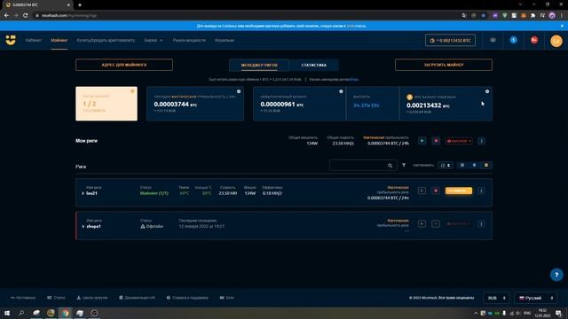Screen dimensions: 568x319
Task: Click the 0.00003744 BTC profitability value
Action: click(x=176, y=105)
